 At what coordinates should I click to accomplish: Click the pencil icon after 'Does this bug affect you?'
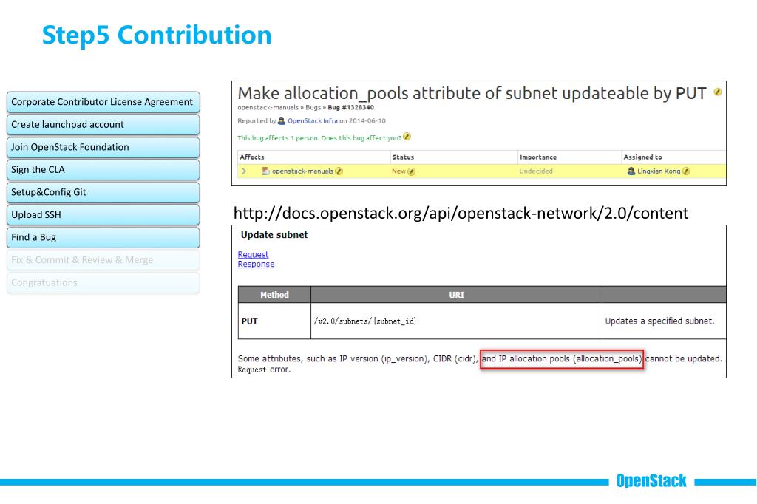click(x=407, y=137)
